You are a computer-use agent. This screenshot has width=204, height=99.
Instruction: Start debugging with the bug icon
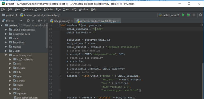point(189,15)
